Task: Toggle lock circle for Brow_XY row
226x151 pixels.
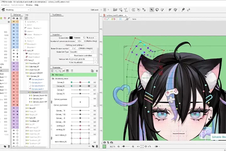Action: [x=17, y=108]
